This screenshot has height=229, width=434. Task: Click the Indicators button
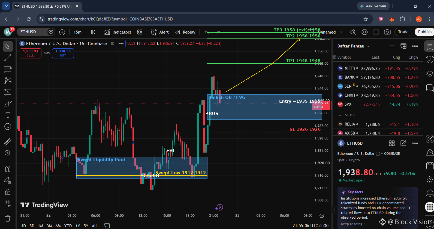coord(118,32)
